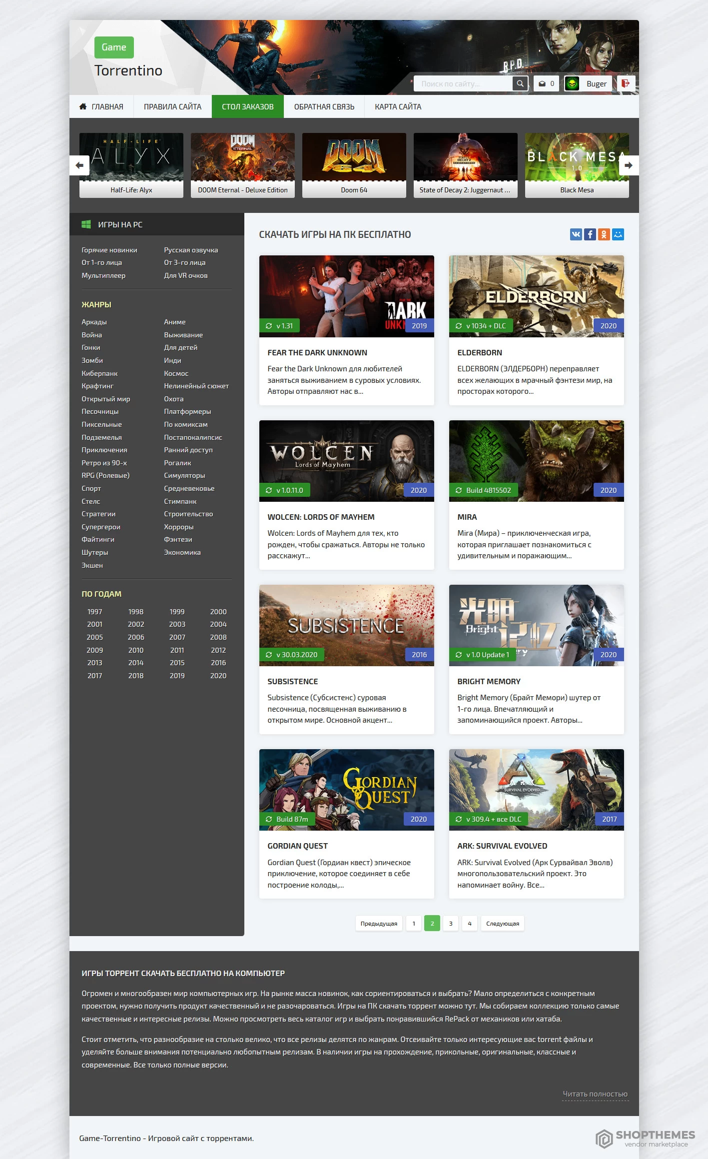The image size is (708, 1159).
Task: Filter games by year 2016
Action: point(218,663)
